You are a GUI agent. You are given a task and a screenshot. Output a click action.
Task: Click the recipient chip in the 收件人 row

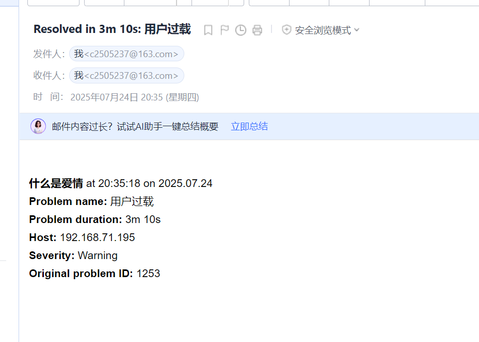126,76
